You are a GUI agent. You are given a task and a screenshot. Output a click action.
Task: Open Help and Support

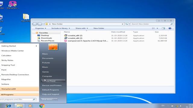pos(51,94)
